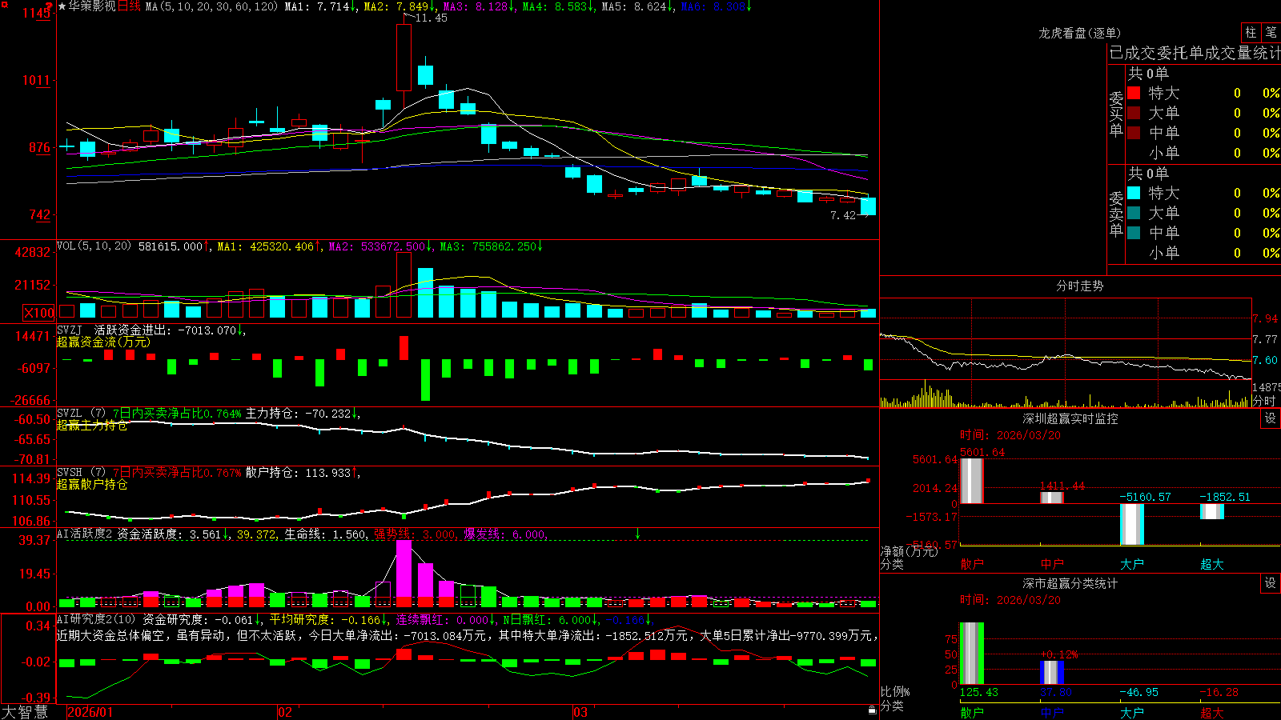Click the VOL(5,10,20) indicator label
Image resolution: width=1281 pixels, height=720 pixels.
[x=94, y=246]
